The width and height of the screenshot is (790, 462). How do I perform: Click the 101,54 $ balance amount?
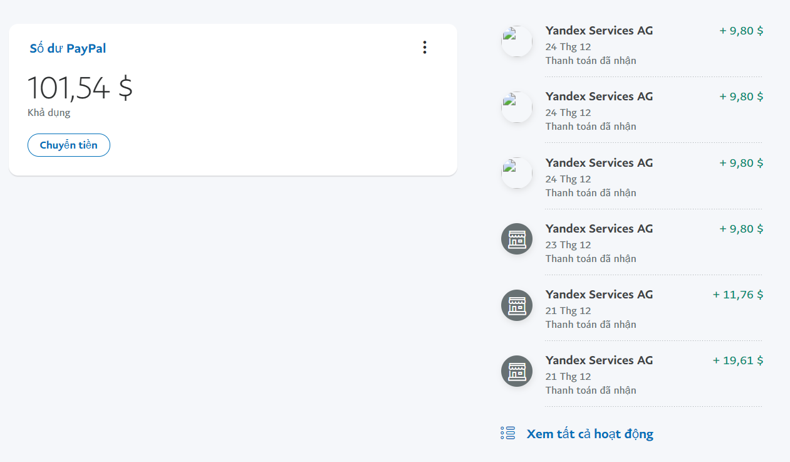80,88
